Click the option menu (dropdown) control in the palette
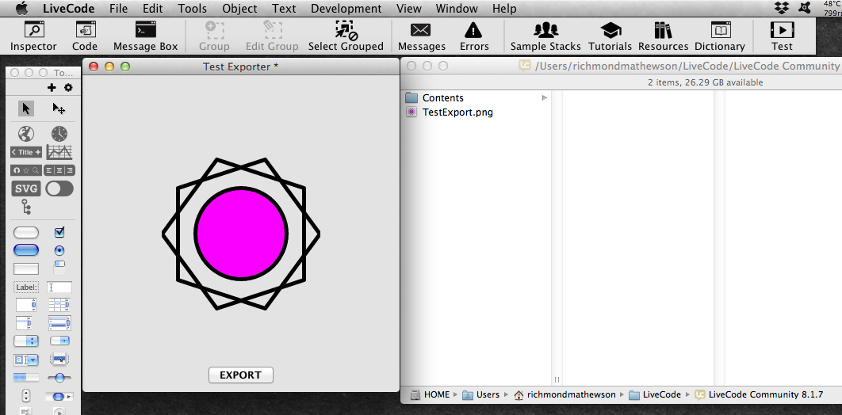This screenshot has height=415, width=842. point(26,341)
